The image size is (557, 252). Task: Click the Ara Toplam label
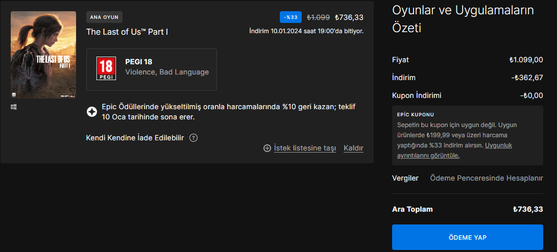tap(413, 210)
